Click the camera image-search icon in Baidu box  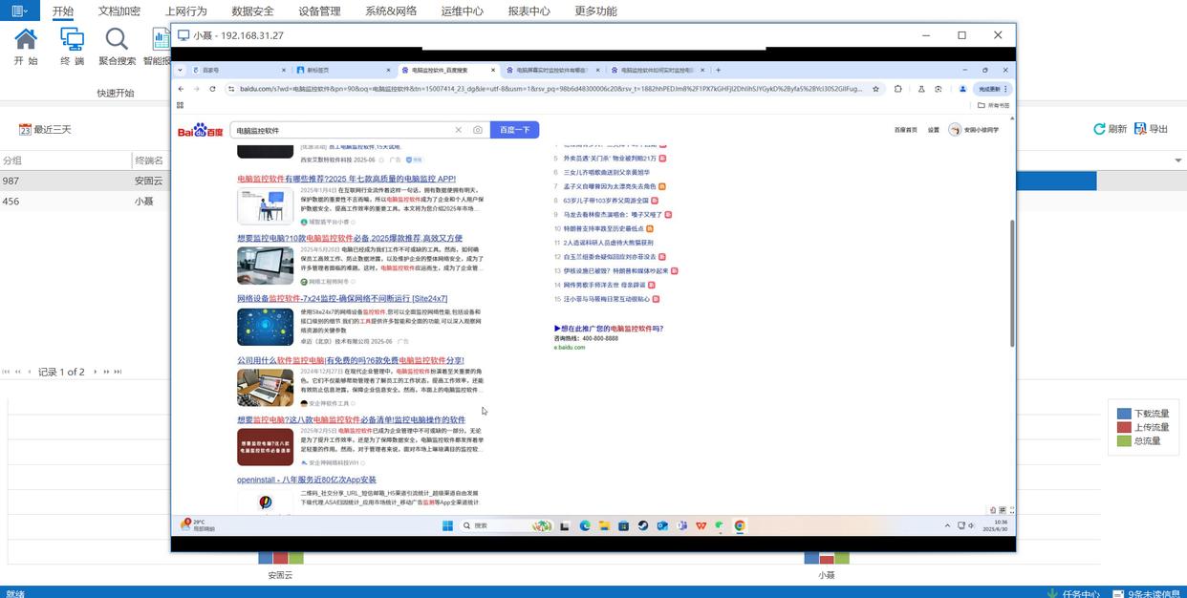478,130
